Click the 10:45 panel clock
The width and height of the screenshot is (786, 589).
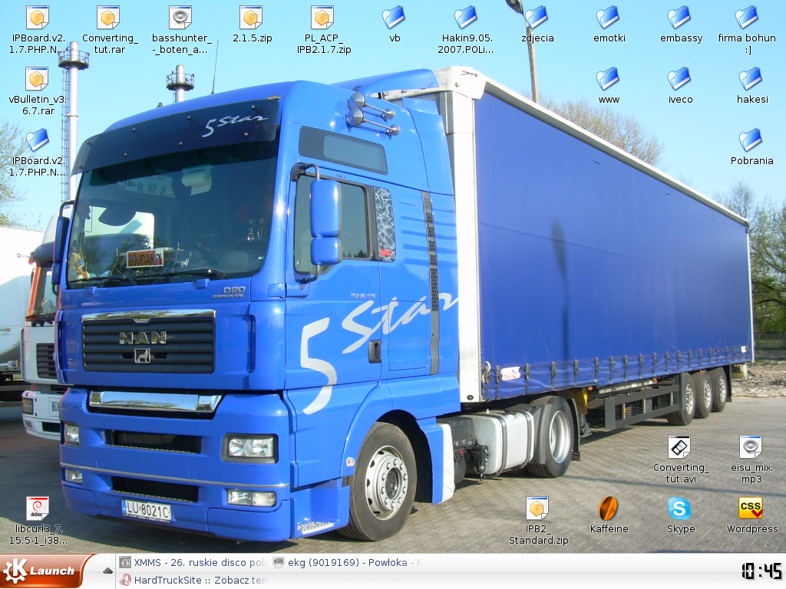pos(761,571)
